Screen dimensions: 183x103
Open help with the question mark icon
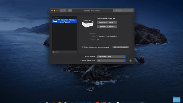coord(130,61)
